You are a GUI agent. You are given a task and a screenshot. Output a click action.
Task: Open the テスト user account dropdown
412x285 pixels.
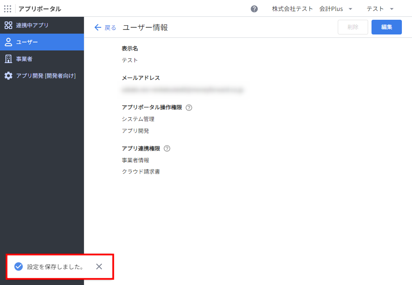[380, 9]
